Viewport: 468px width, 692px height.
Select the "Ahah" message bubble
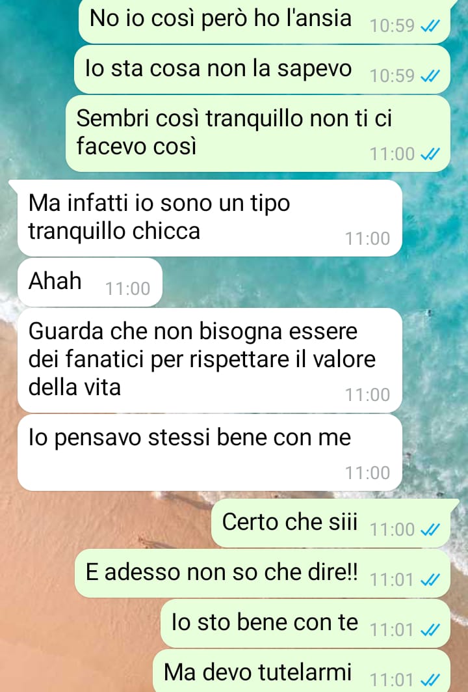(x=90, y=282)
